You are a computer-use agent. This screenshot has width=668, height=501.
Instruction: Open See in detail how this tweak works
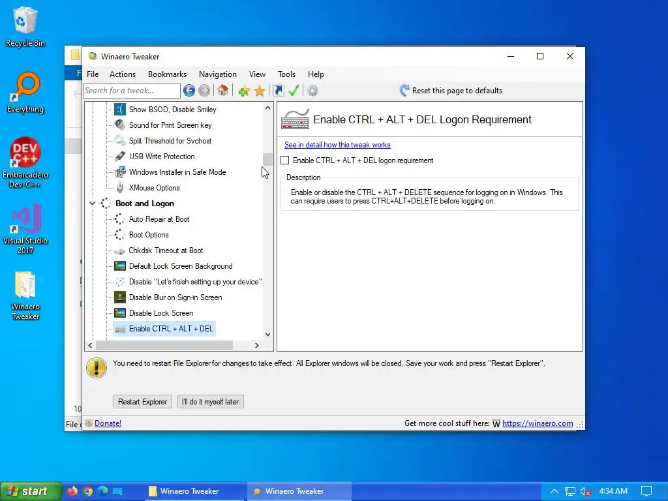tap(337, 145)
